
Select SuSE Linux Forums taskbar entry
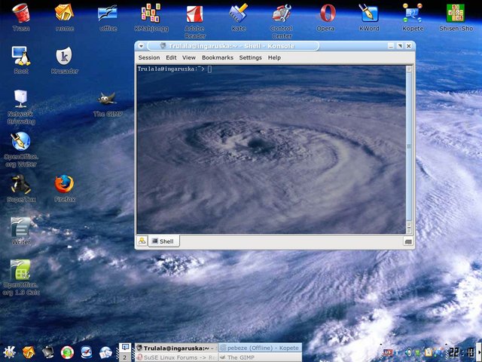(x=176, y=357)
